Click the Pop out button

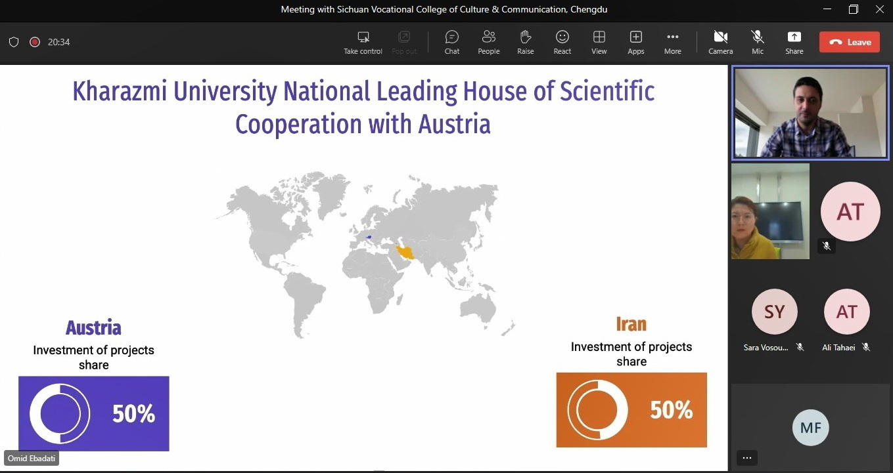pyautogui.click(x=404, y=42)
